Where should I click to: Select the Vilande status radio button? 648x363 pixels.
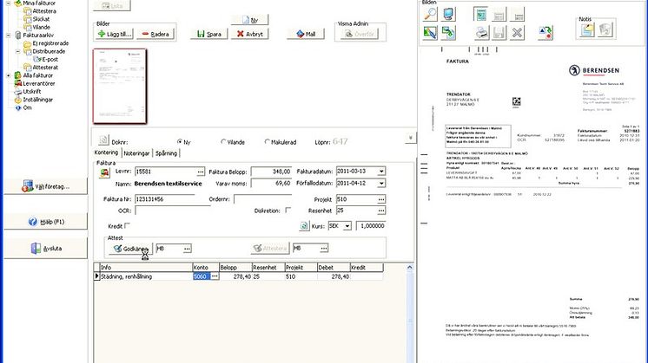click(x=223, y=142)
